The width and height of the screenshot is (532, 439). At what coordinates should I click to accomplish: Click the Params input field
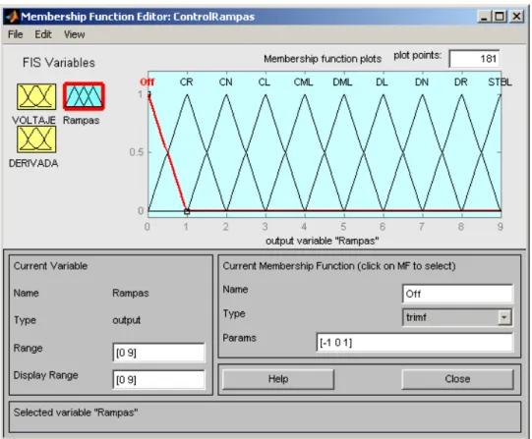414,343
